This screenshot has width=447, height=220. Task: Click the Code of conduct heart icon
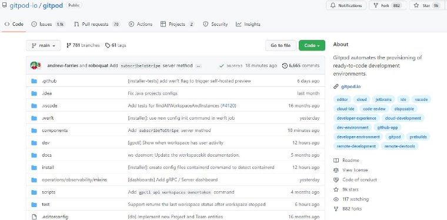coord(336,180)
